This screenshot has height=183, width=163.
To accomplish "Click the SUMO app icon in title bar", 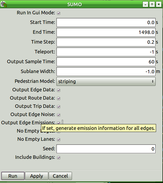I will (4, 4).
